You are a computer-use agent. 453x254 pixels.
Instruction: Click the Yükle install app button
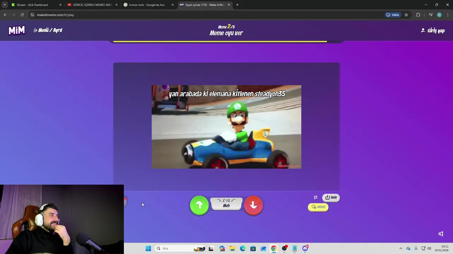pos(393,15)
